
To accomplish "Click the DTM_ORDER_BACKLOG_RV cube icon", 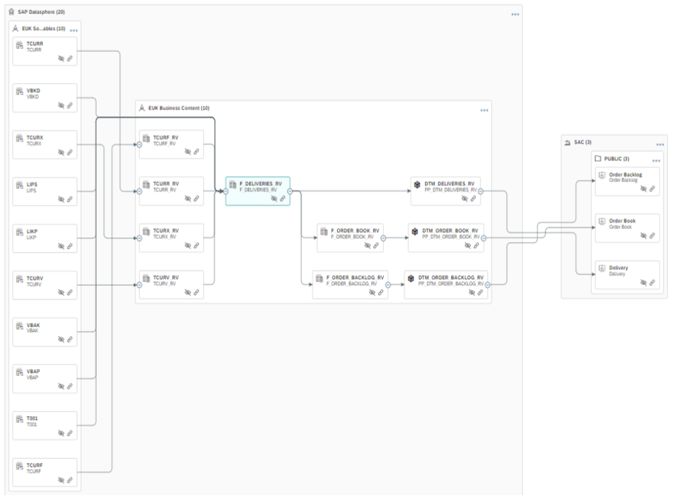I will (411, 278).
